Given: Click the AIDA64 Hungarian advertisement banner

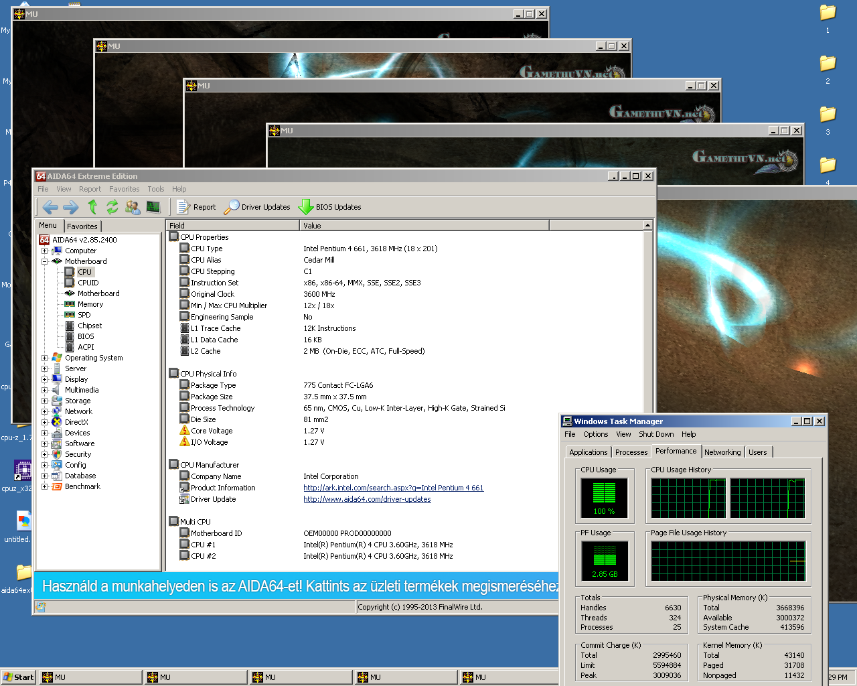Looking at the screenshot, I should (x=297, y=586).
